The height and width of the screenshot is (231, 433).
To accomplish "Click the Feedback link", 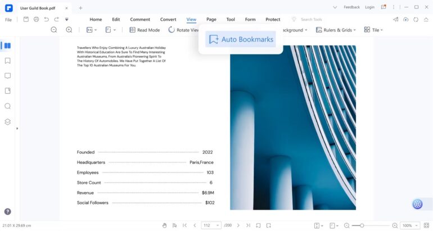I will [x=351, y=7].
